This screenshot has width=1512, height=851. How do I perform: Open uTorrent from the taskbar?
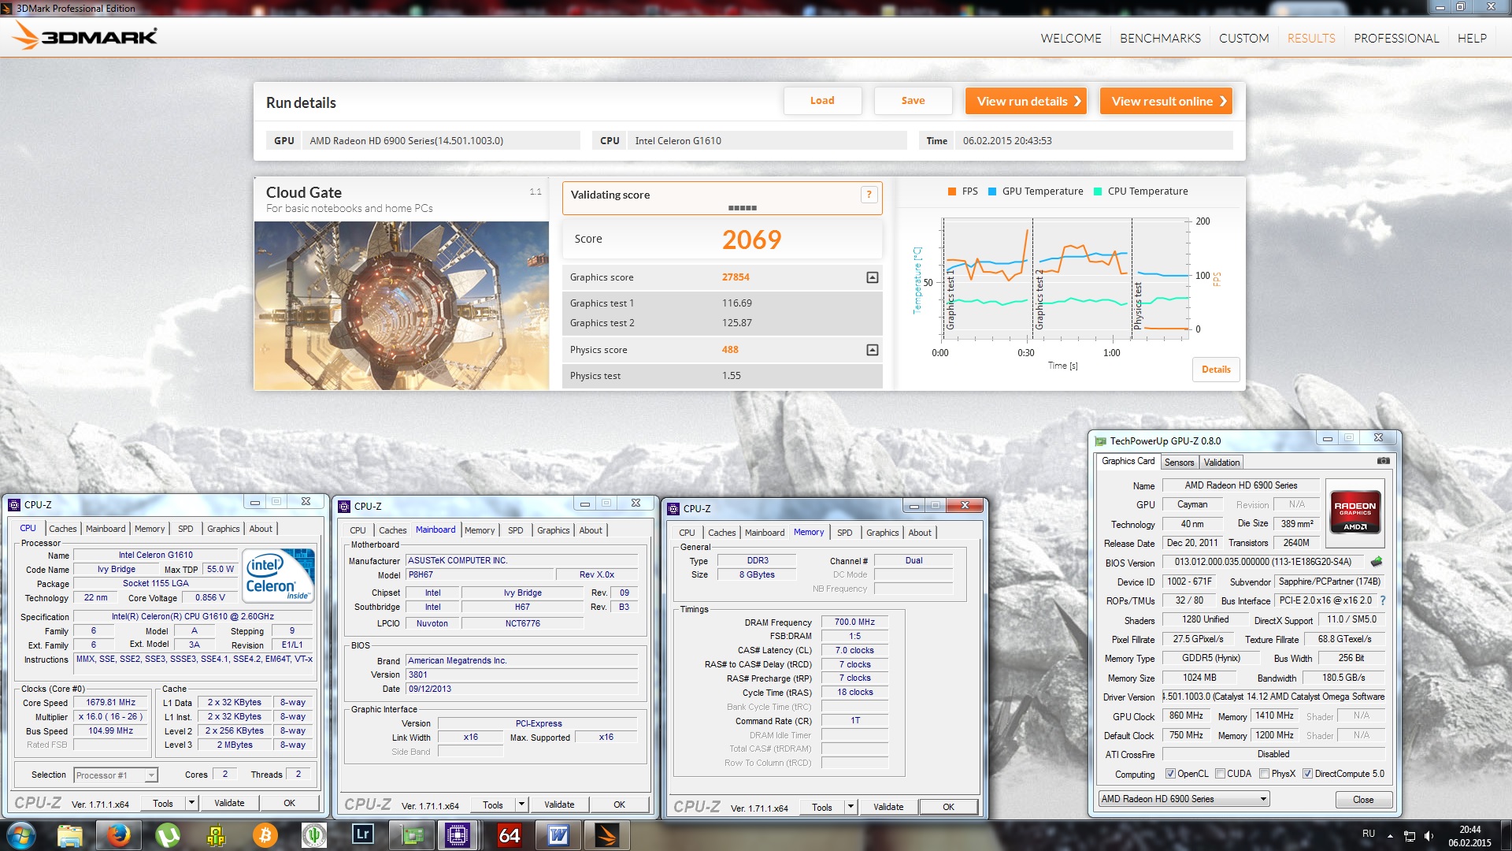coord(168,835)
